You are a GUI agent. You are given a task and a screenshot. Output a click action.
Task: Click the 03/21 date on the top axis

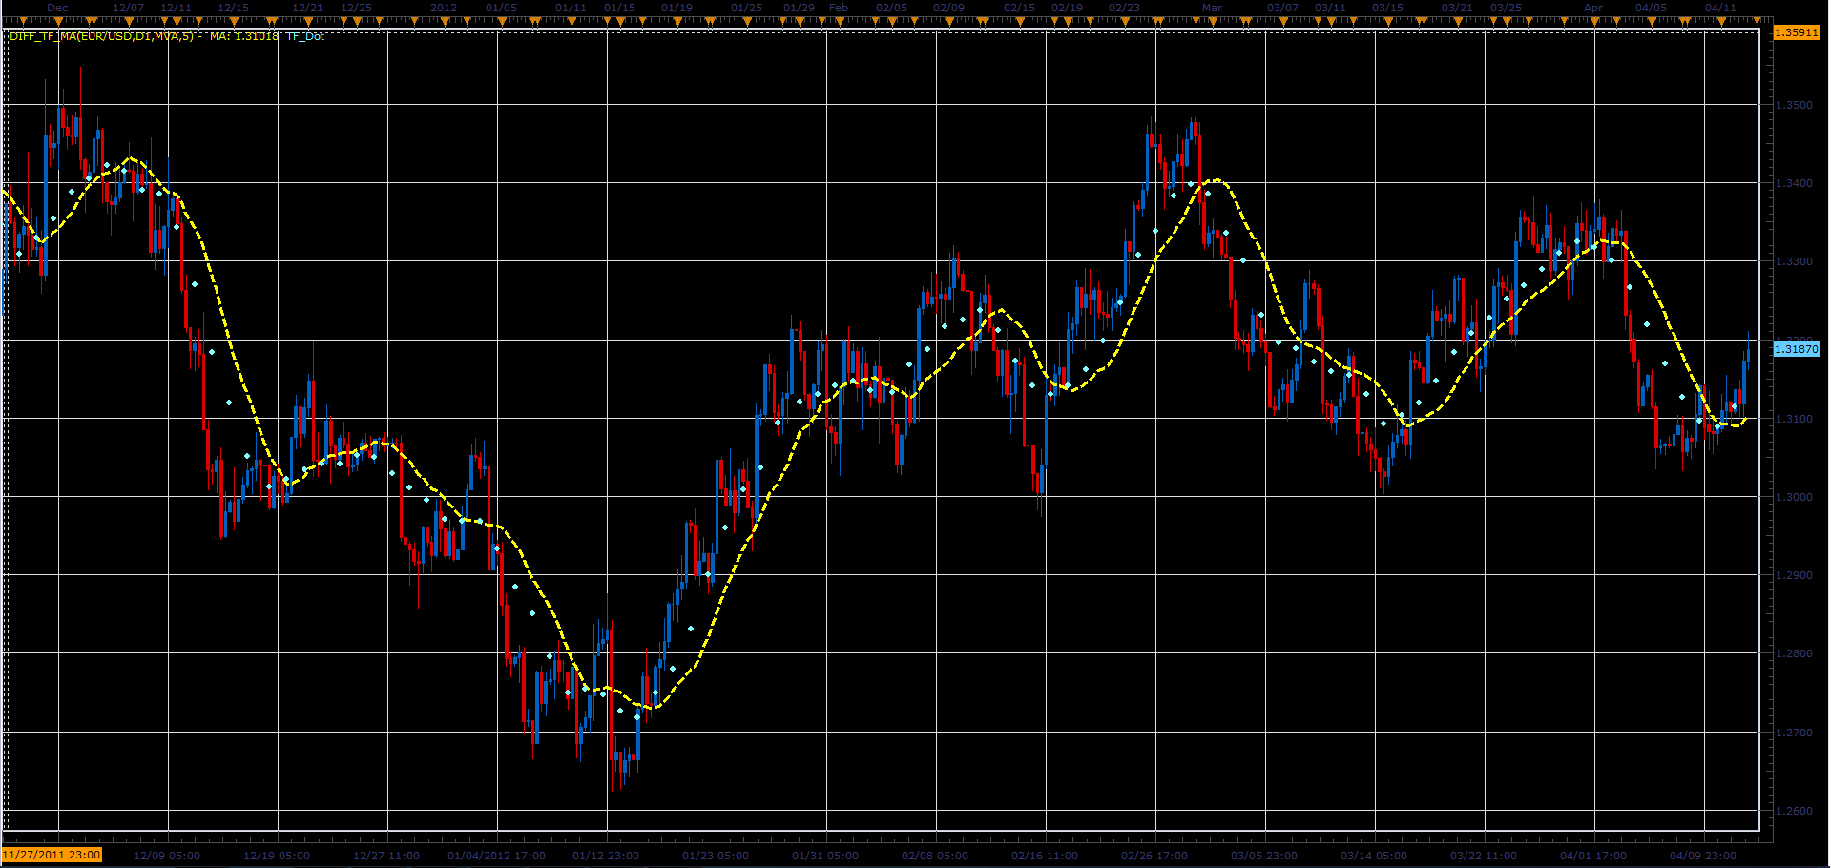pos(1457,8)
